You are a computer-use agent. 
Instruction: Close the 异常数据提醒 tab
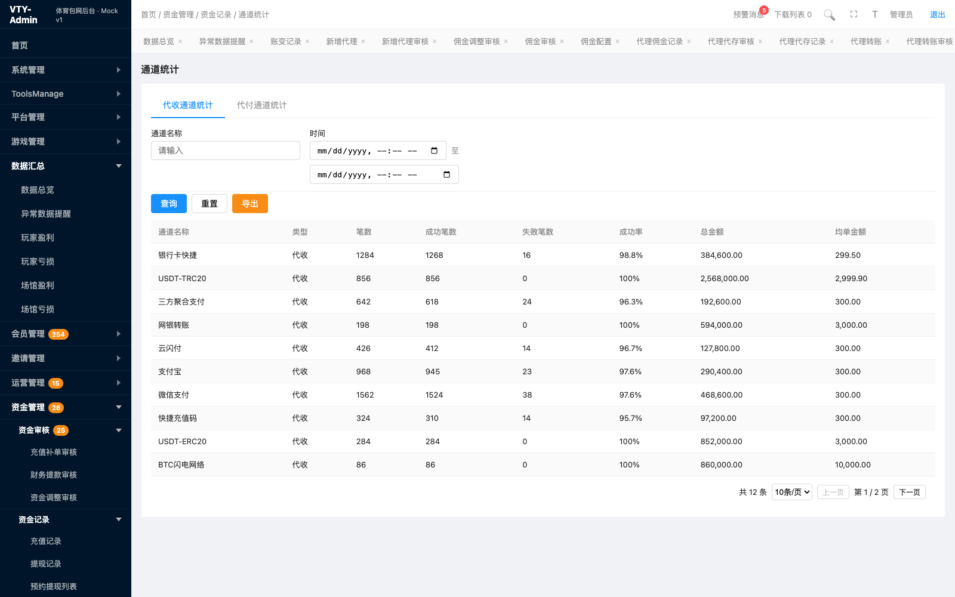pos(251,42)
